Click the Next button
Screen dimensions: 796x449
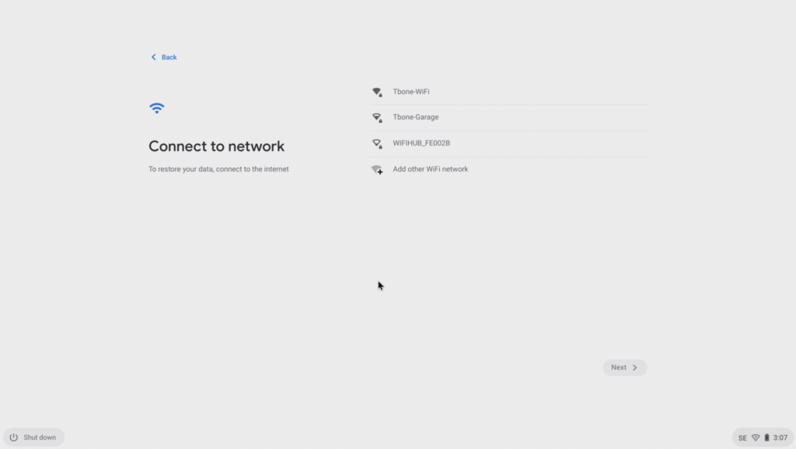click(x=624, y=368)
